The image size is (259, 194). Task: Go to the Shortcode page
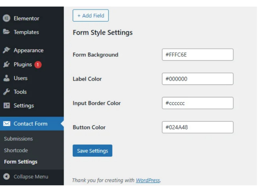point(16,150)
